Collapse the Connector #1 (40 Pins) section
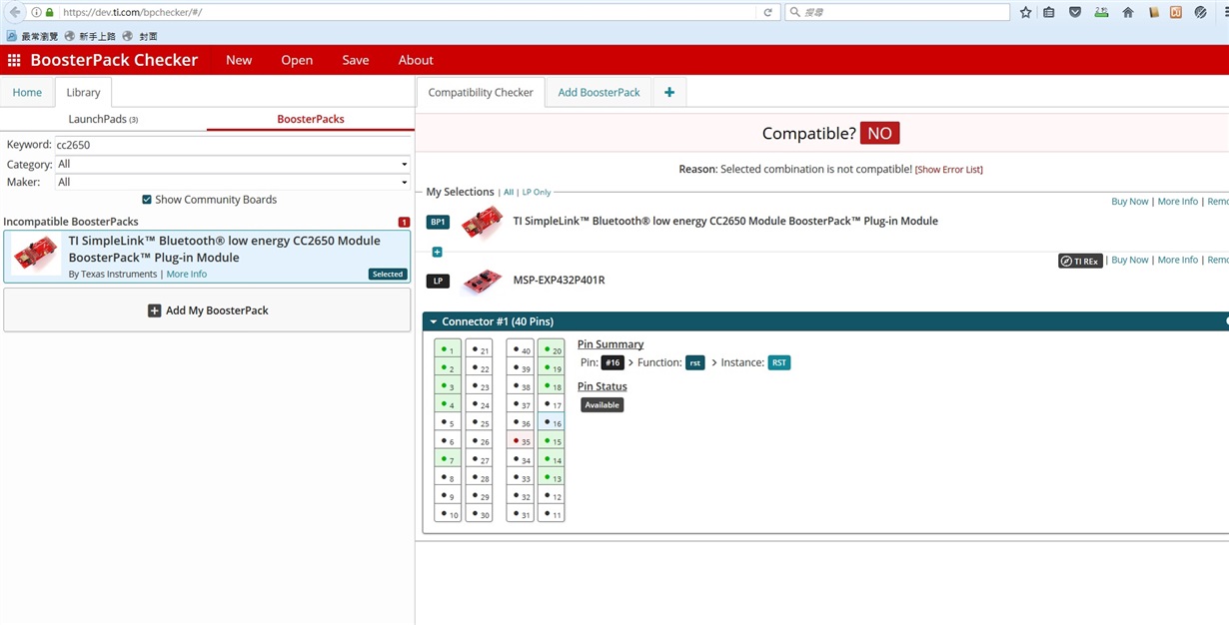 coord(432,321)
